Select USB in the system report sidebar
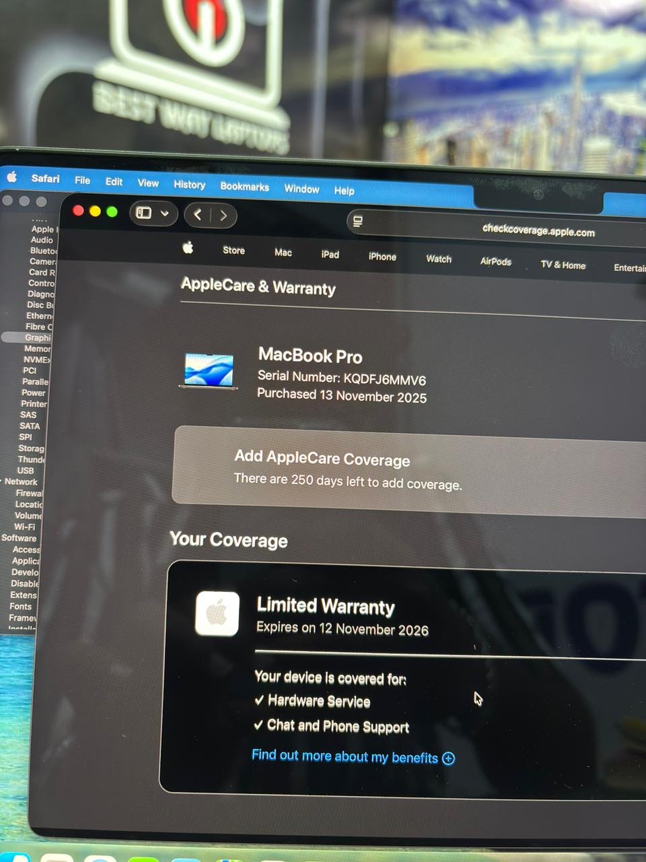Screen dimensions: 646x862 pyautogui.click(x=26, y=470)
